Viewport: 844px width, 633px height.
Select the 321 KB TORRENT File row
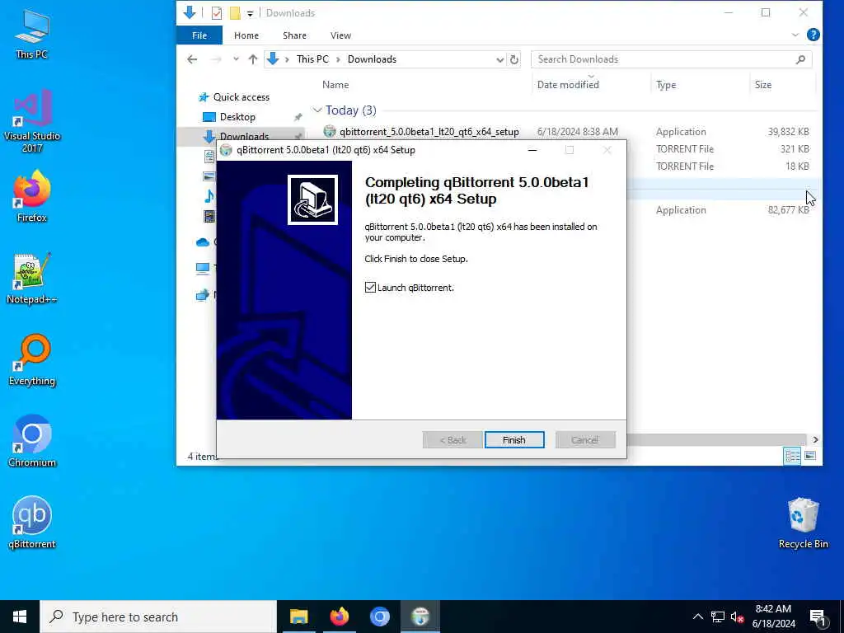[724, 149]
